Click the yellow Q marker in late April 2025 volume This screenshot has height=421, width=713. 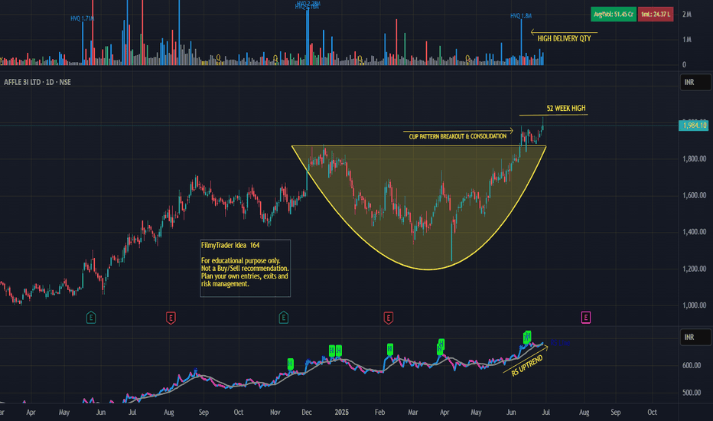(x=467, y=58)
